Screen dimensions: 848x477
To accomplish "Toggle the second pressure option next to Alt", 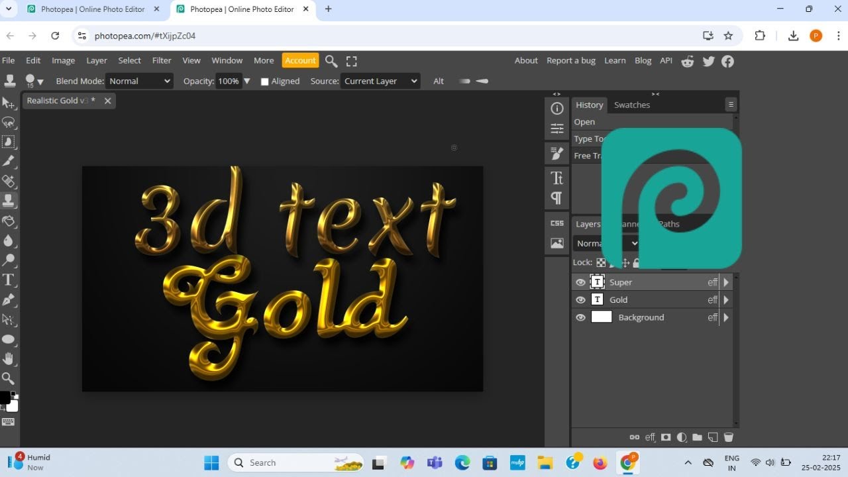I will [x=482, y=81].
